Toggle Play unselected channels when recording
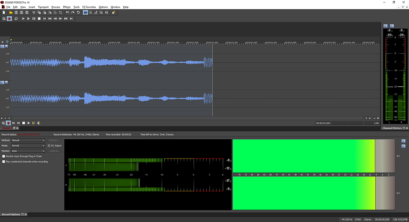The image size is (409, 222). [x=4, y=162]
